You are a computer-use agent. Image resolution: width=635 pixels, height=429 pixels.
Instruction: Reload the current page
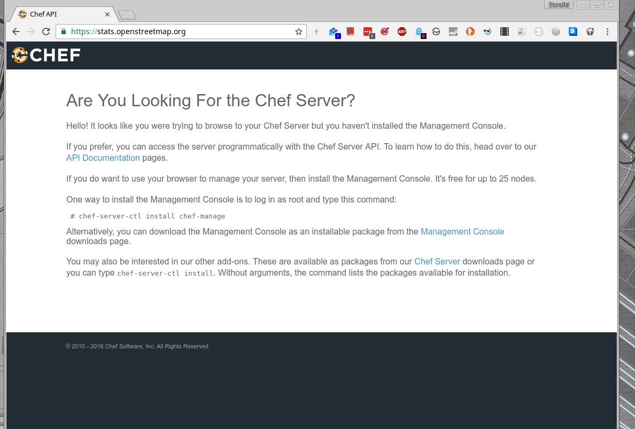coord(46,32)
